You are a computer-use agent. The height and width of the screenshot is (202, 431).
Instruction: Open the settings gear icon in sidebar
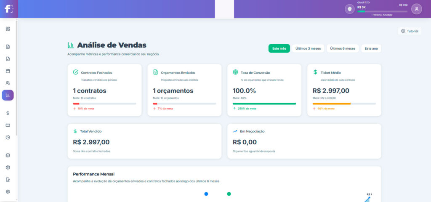click(x=8, y=191)
